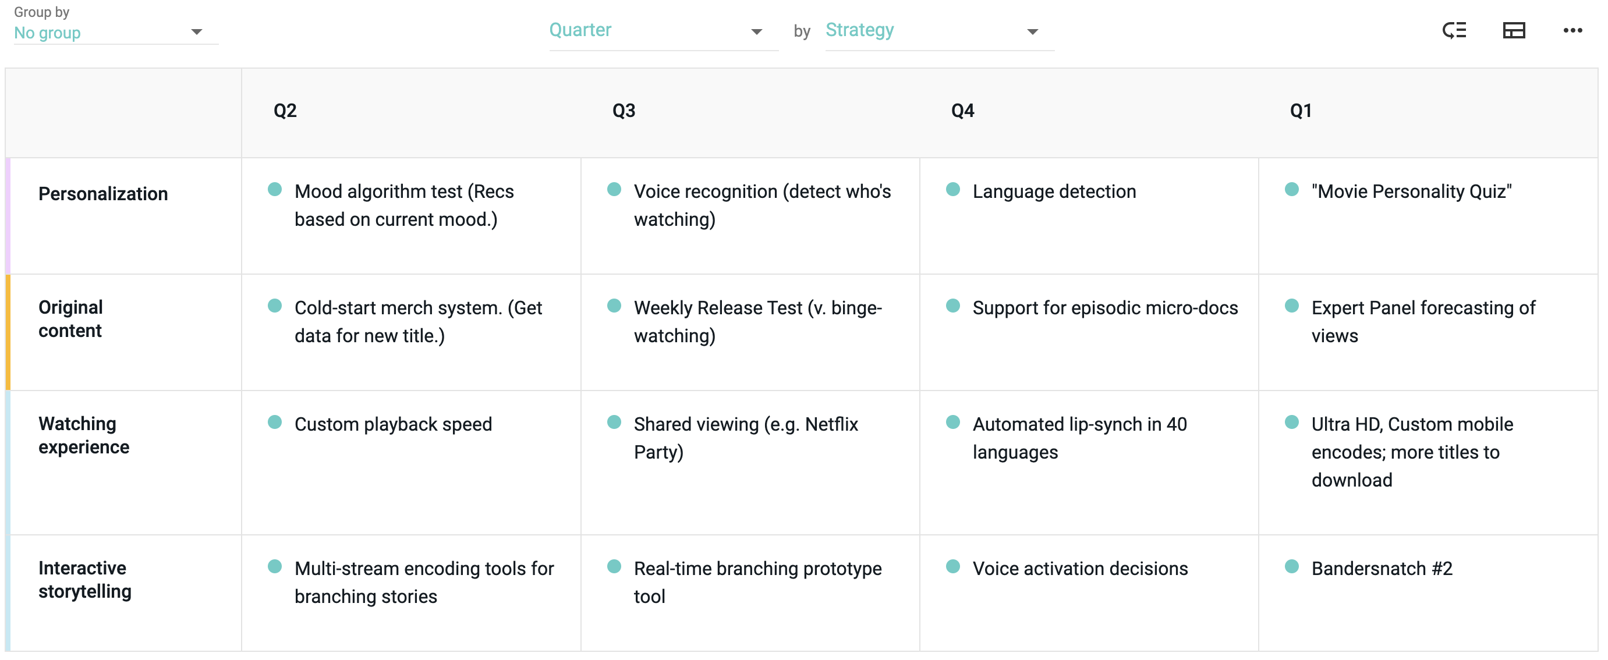The image size is (1608, 660).
Task: Click the priority/sort icon top right
Action: click(1452, 29)
